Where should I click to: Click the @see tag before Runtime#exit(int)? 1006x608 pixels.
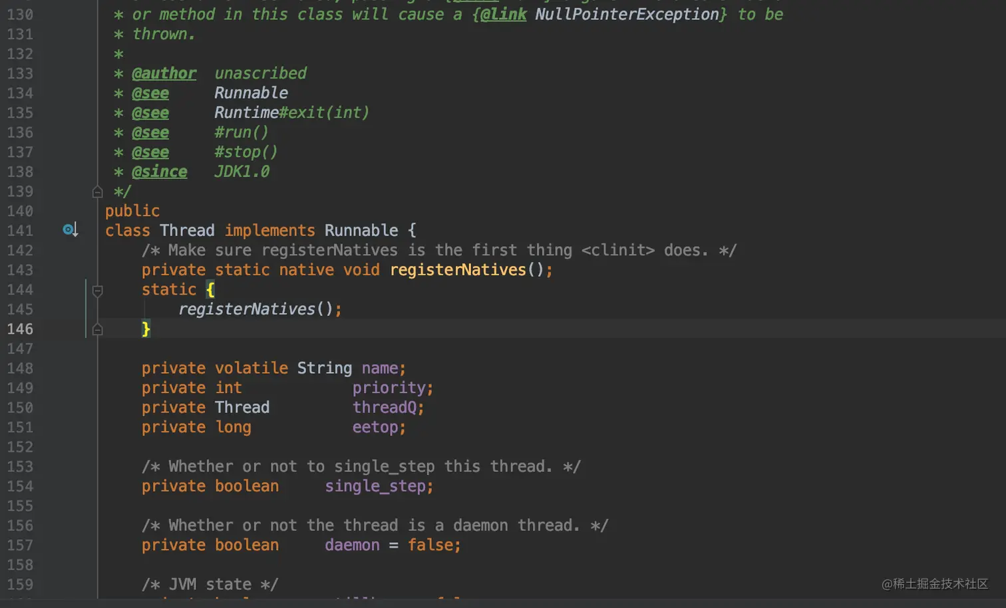coord(150,112)
